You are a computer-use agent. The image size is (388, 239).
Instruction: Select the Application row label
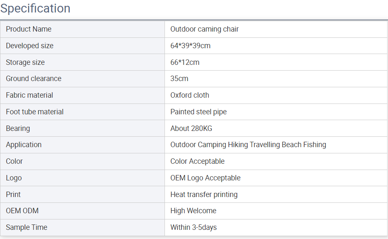pyautogui.click(x=24, y=145)
